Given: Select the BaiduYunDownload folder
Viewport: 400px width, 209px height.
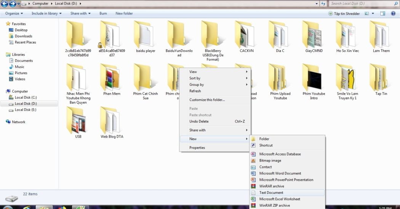Looking at the screenshot, I should [179, 39].
